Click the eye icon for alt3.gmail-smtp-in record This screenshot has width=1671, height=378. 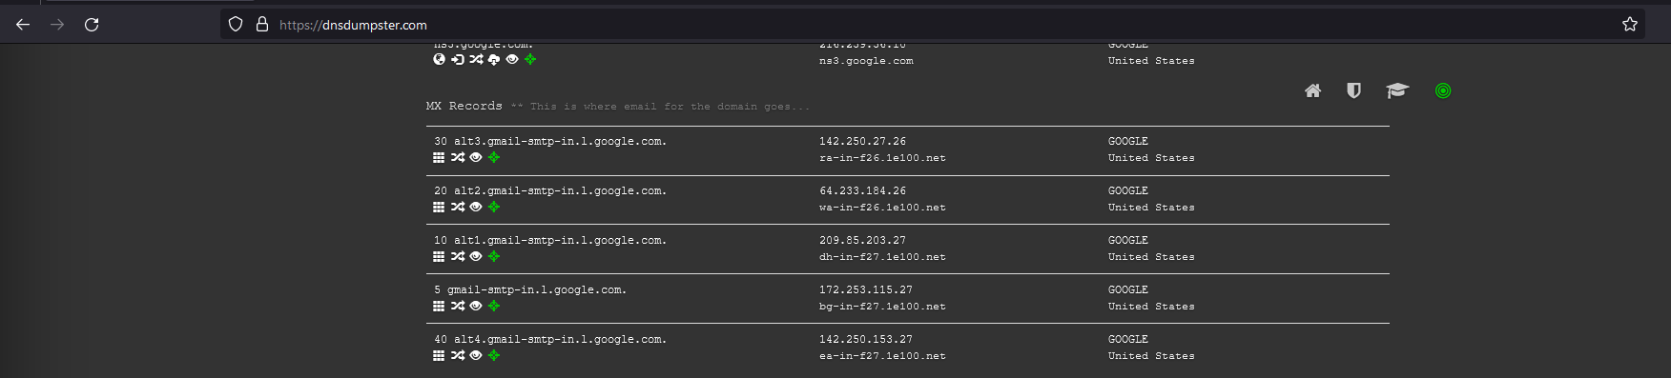pos(476,157)
